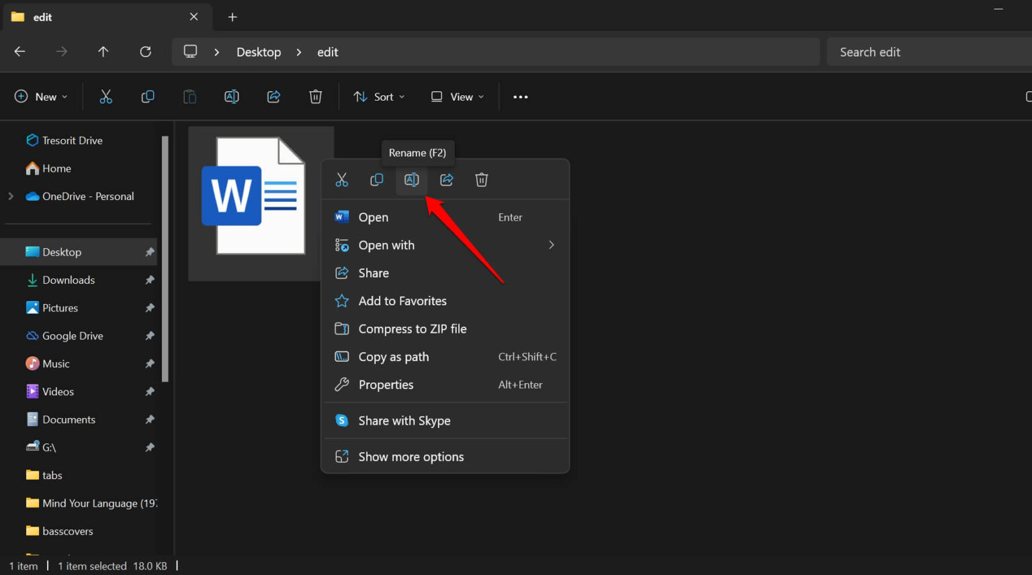This screenshot has width=1032, height=575.
Task: Click the Cut icon in the context menu
Action: click(342, 179)
